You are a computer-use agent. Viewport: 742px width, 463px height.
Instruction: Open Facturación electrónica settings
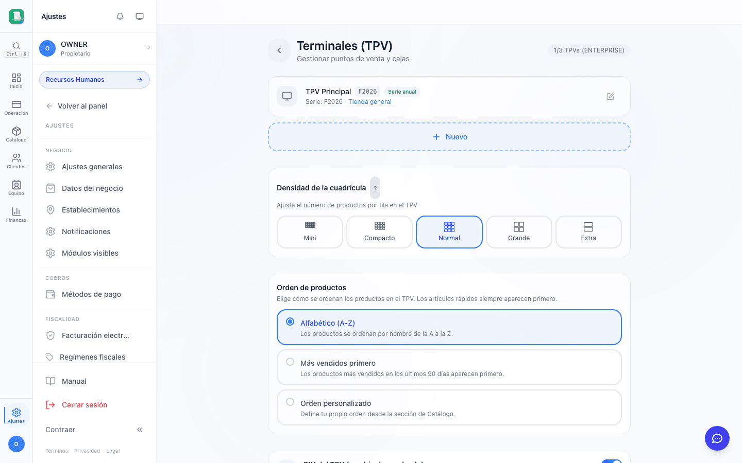(x=95, y=335)
